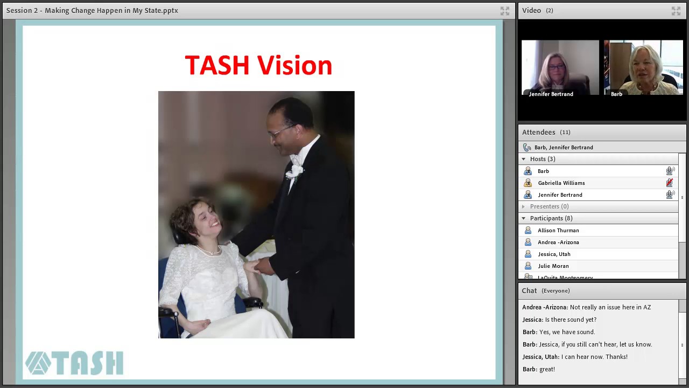Click the message 'I can hear now. Thanks!'
689x388 pixels.
click(x=594, y=357)
